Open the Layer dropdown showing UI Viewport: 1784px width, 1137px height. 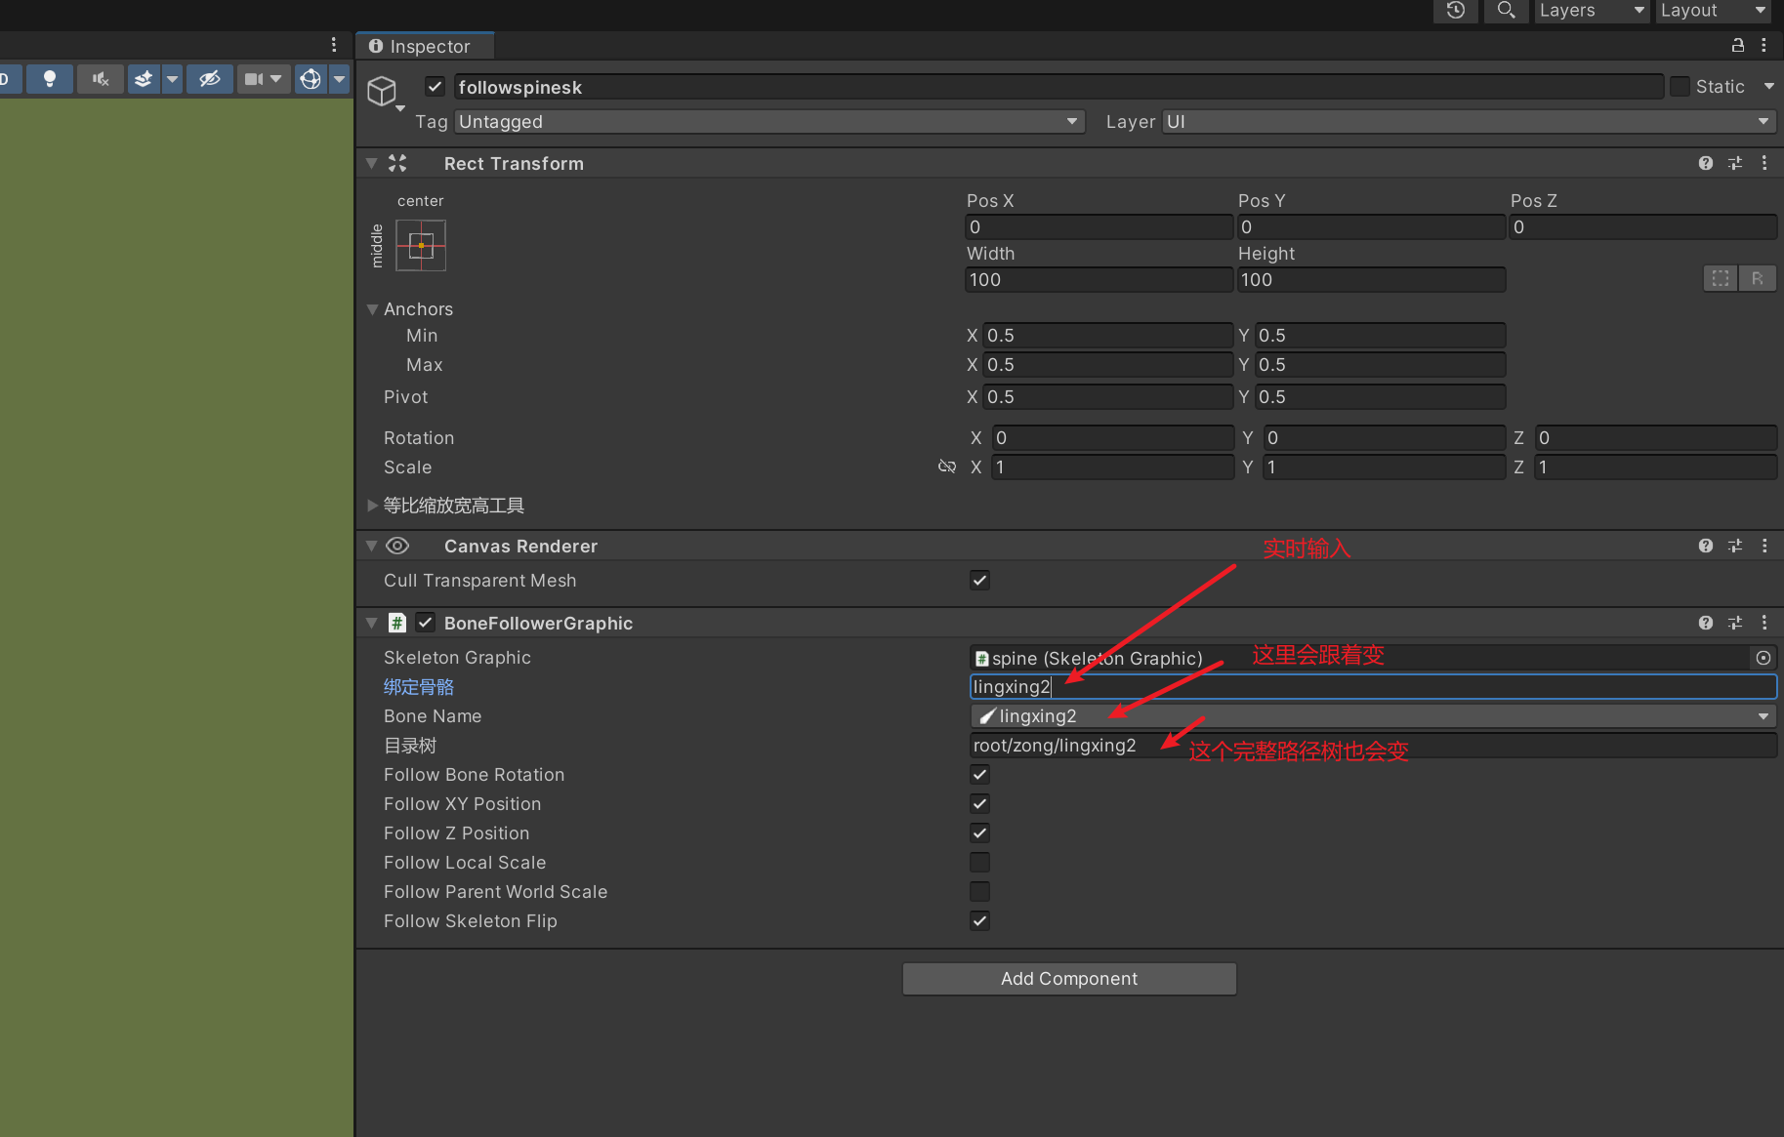[x=1469, y=122]
